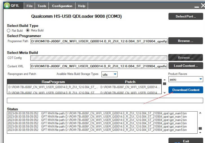This screenshot has height=143, width=205.
Task: Open the File menu
Action: (x=29, y=6)
